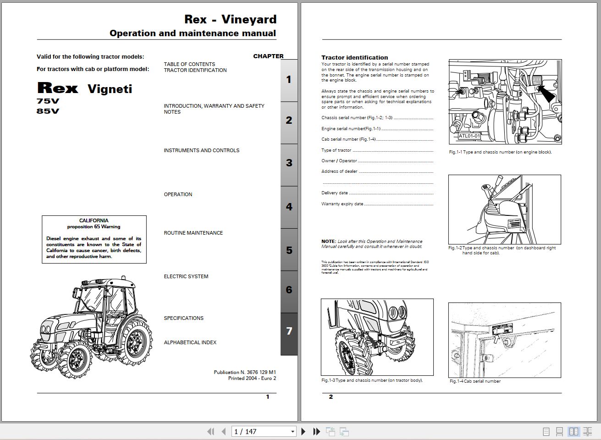Click SPECIFICATIONS entry
The image size is (601, 440).
coord(184,318)
